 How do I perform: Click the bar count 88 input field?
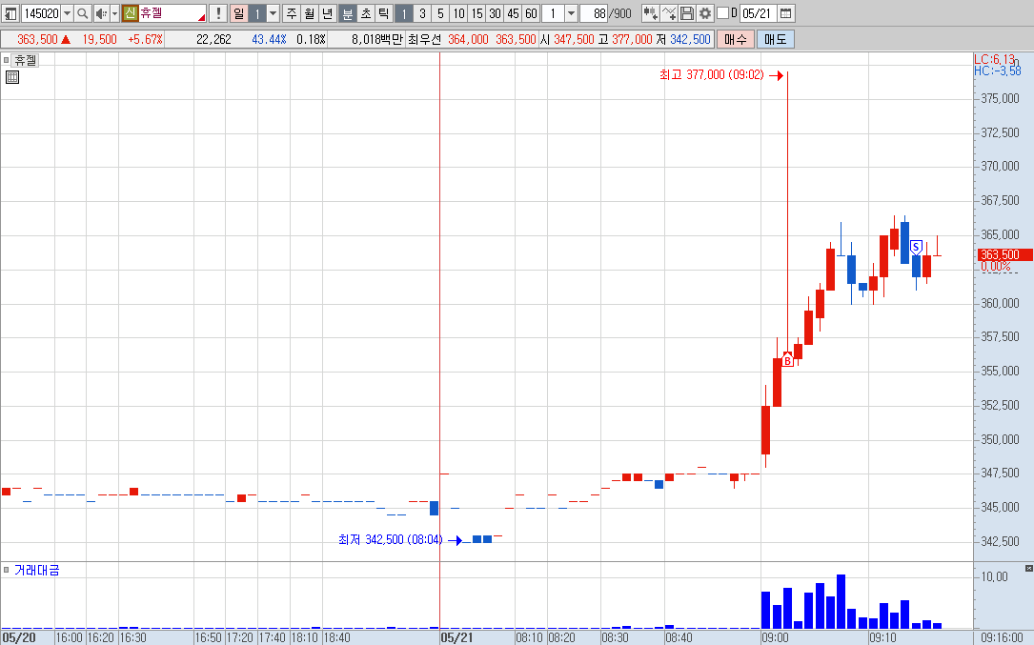[594, 13]
